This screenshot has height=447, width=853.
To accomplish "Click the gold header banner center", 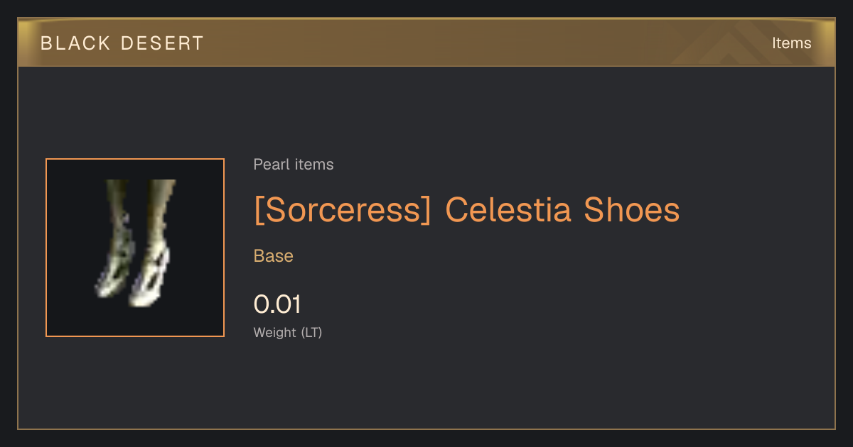I will click(x=426, y=43).
